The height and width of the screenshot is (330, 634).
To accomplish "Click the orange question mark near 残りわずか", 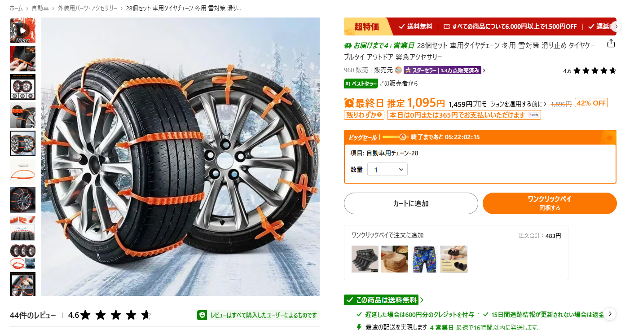I will 380,115.
